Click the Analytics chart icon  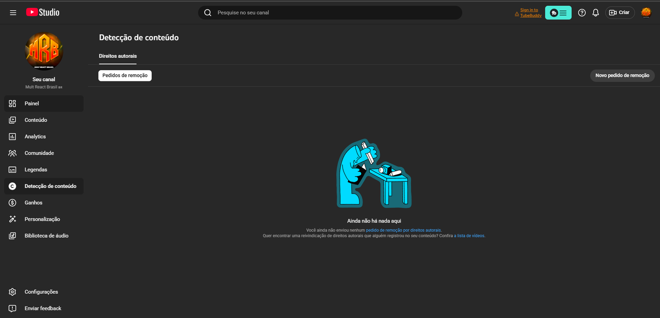pos(12,137)
